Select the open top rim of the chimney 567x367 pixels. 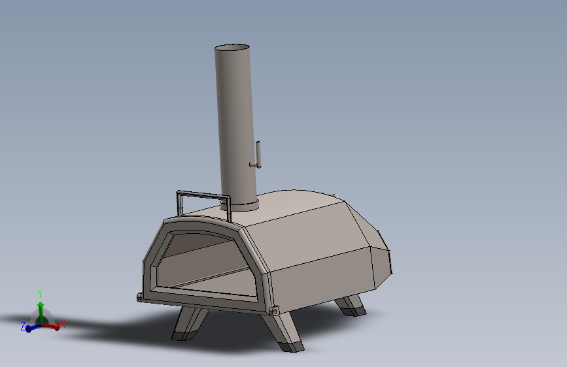click(x=232, y=48)
